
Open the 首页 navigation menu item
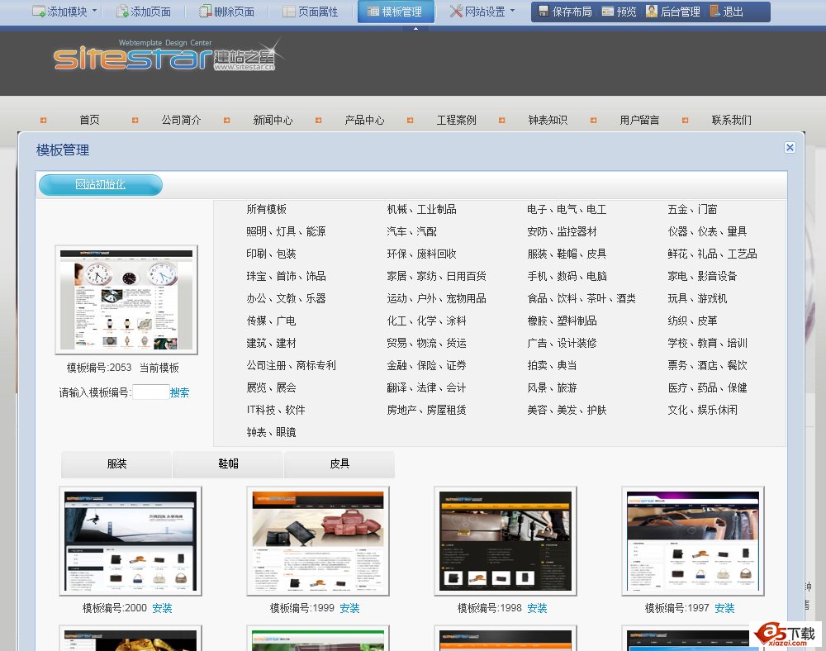pos(89,119)
